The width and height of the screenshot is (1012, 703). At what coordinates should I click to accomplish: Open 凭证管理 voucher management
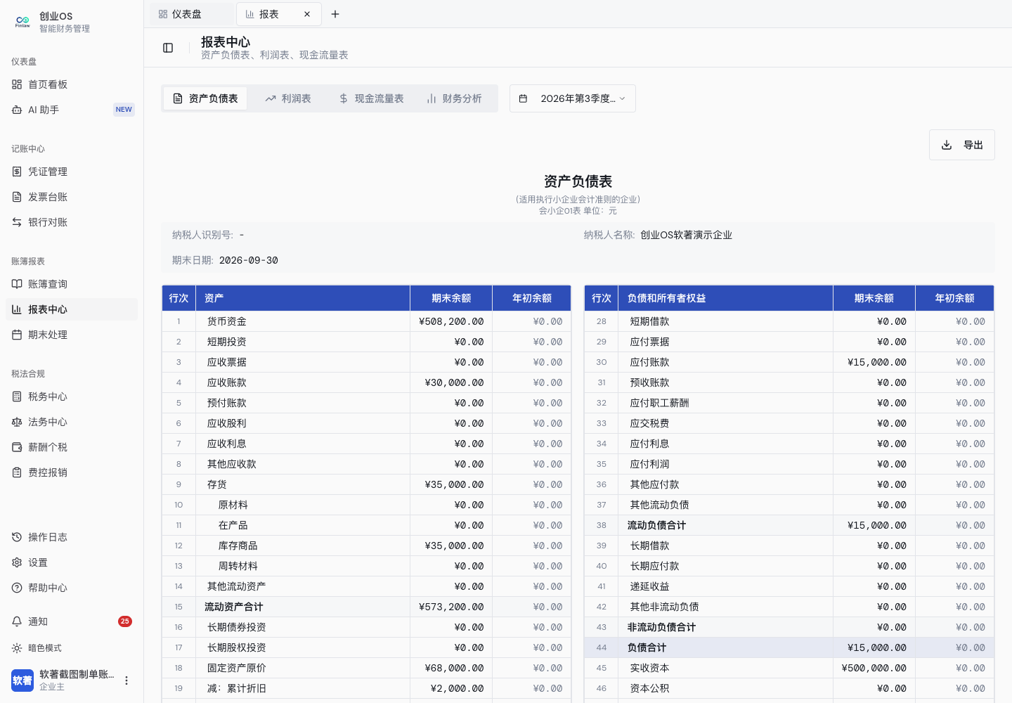pos(72,172)
